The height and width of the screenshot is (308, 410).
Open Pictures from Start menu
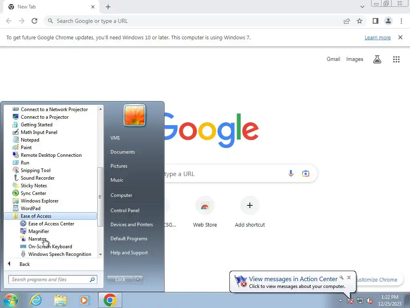(119, 166)
